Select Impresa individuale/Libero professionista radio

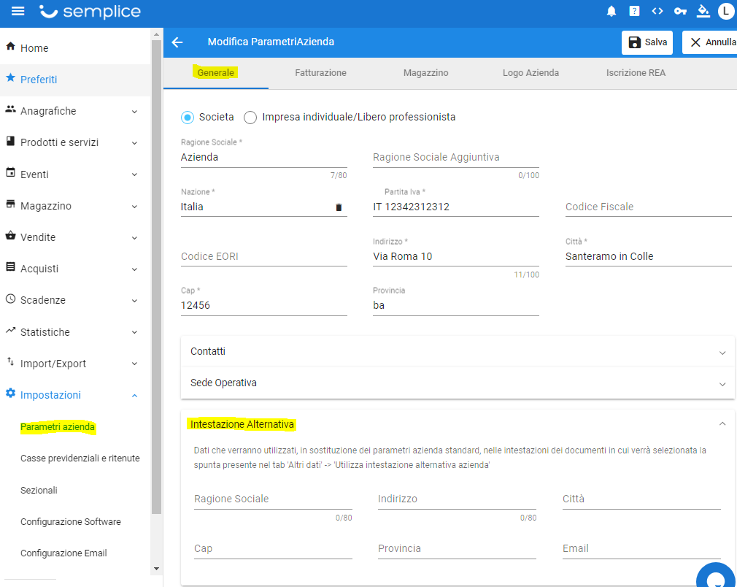250,118
